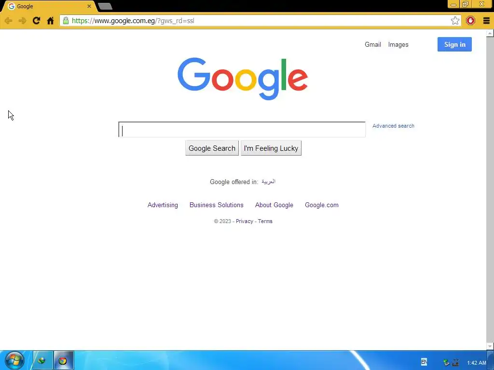Viewport: 494px width, 370px height.
Task: Switch Google to Arabic language link
Action: pos(268,182)
